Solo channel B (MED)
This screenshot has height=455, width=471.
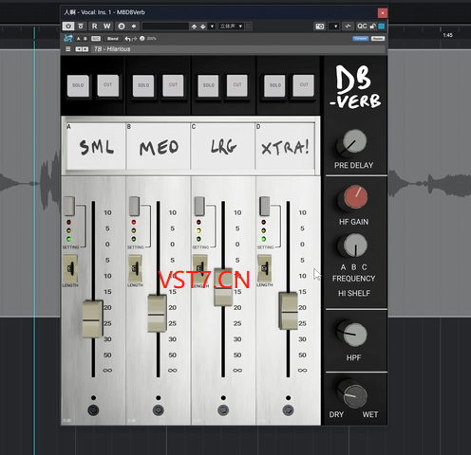(143, 85)
